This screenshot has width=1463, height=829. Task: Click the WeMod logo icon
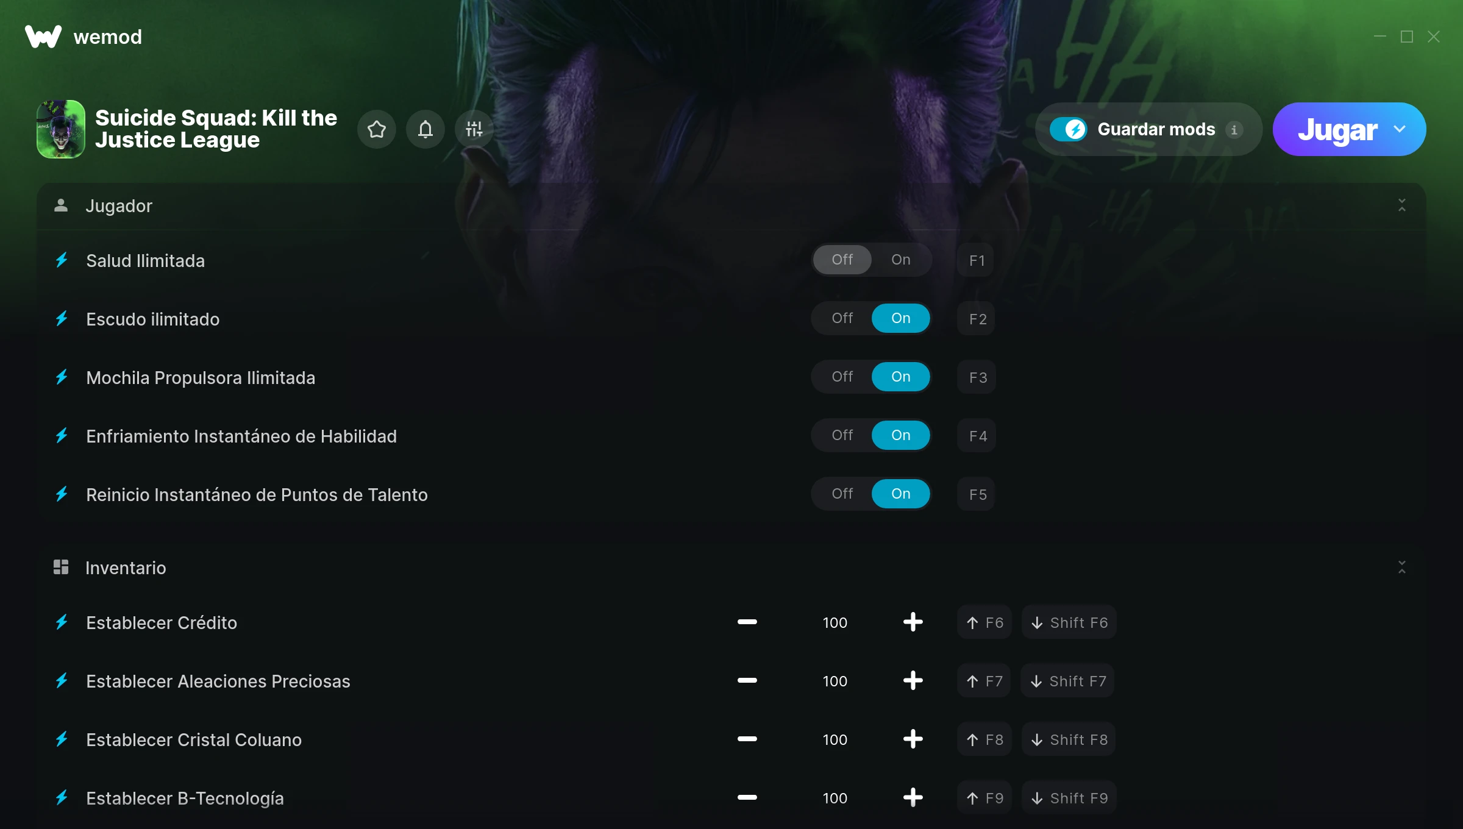click(43, 37)
